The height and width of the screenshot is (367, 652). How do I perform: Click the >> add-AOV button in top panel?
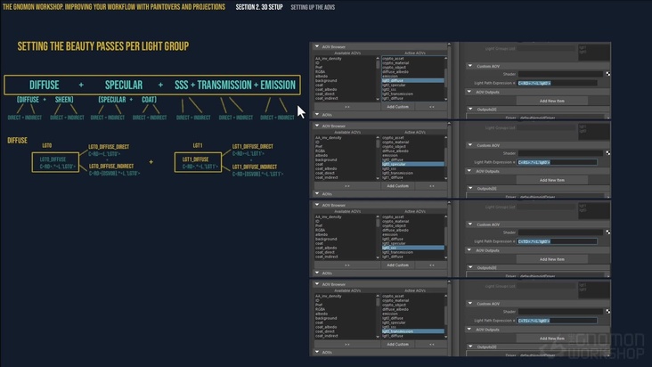click(x=347, y=107)
